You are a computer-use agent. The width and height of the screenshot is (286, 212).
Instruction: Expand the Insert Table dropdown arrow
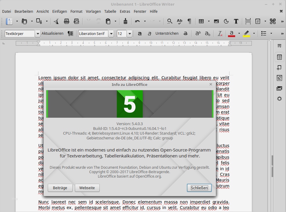(x=209, y=21)
